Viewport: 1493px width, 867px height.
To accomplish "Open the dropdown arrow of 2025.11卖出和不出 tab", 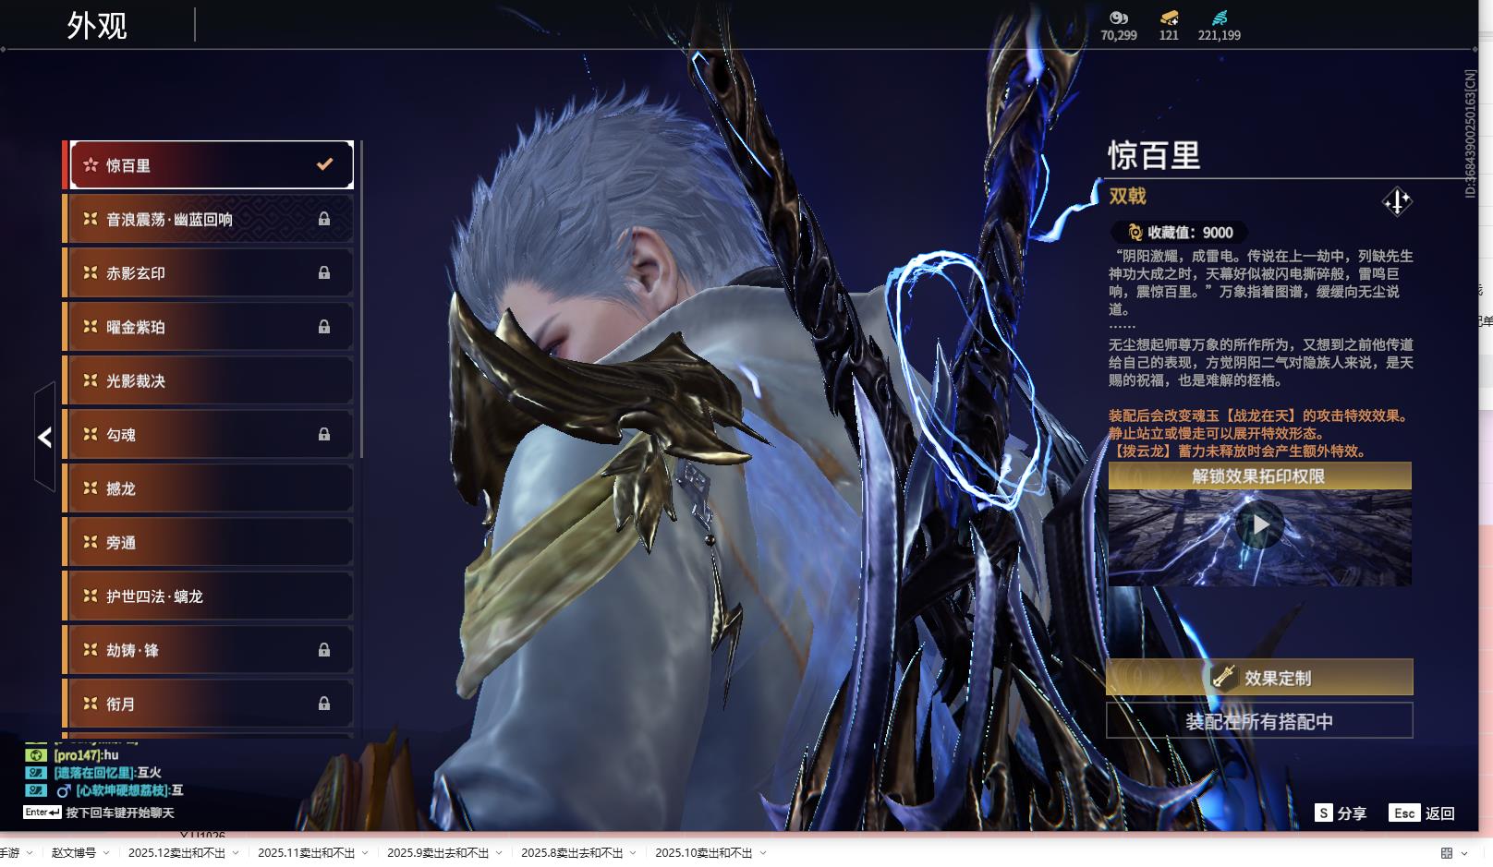I will tap(365, 853).
